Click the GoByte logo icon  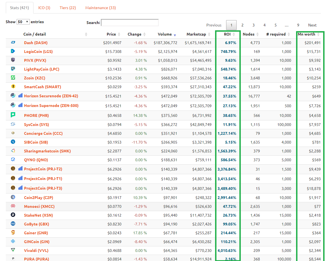13,224
